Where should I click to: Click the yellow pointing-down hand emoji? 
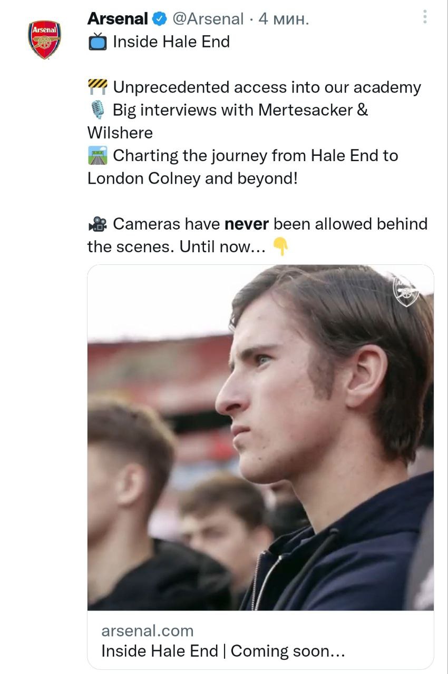pos(281,246)
